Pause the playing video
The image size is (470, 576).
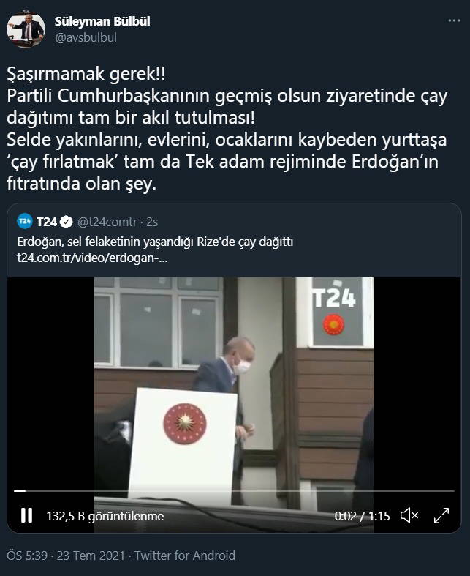[26, 515]
